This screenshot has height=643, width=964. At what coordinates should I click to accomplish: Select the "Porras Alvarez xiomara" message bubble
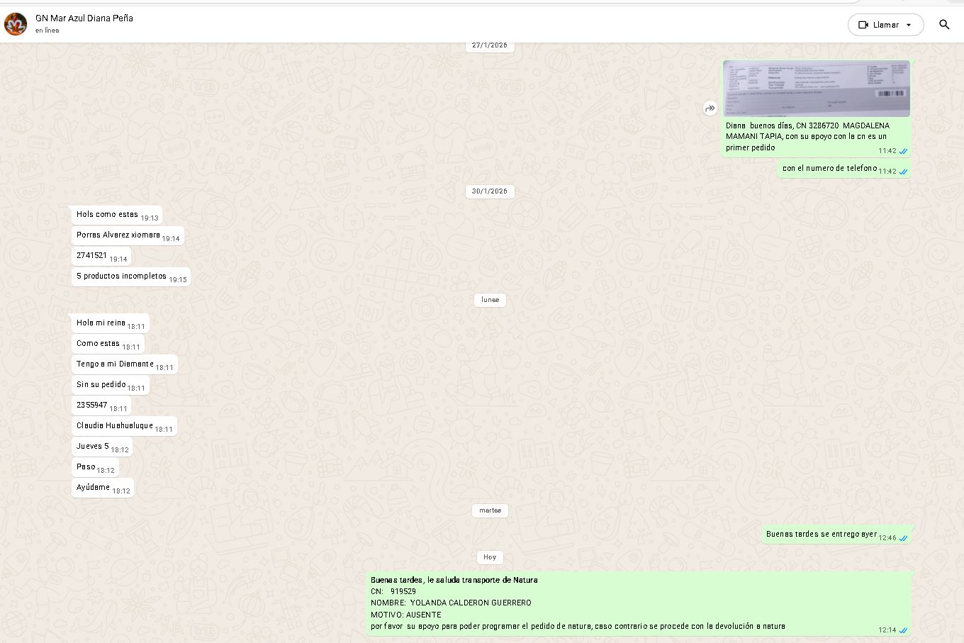(118, 235)
